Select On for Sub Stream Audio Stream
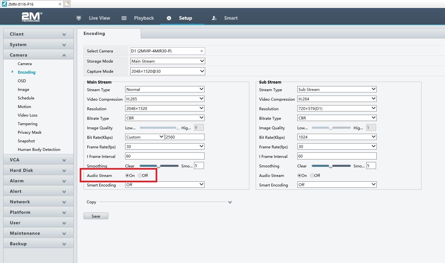 pos(300,176)
